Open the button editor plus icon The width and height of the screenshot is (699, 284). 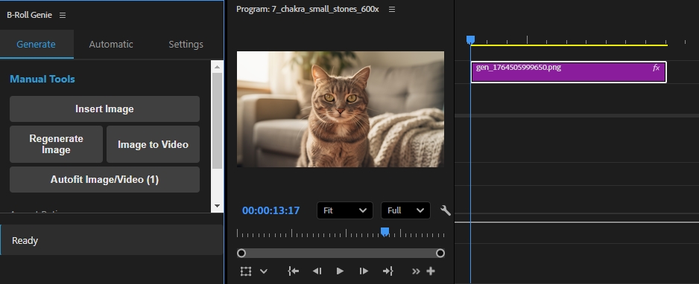click(x=431, y=271)
